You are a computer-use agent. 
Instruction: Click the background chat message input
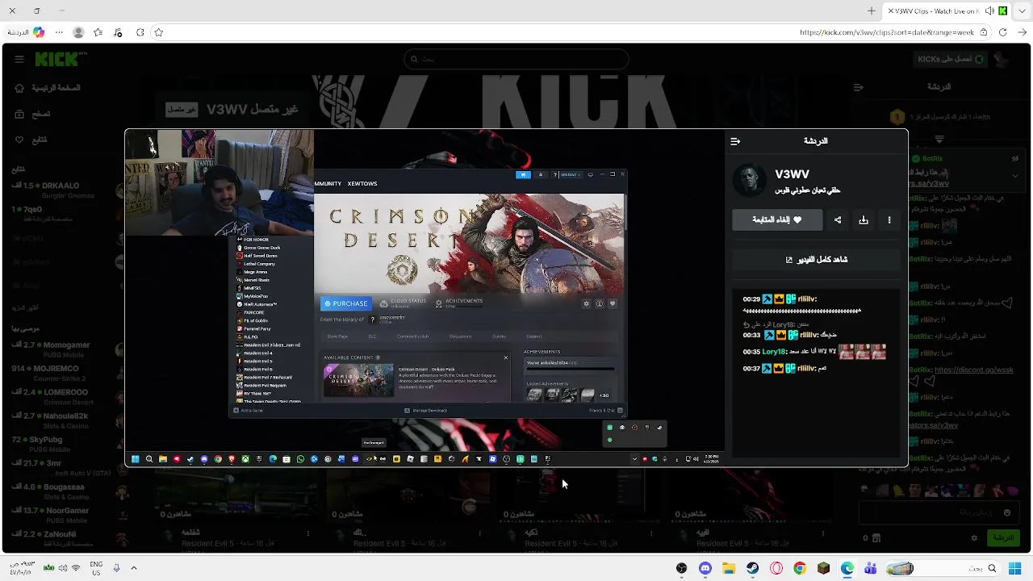click(938, 512)
